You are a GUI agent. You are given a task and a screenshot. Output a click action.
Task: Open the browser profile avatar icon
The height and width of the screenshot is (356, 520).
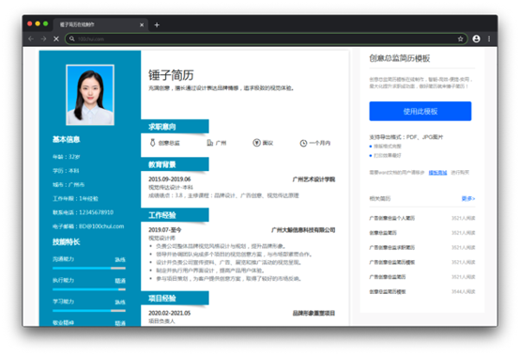tap(476, 39)
